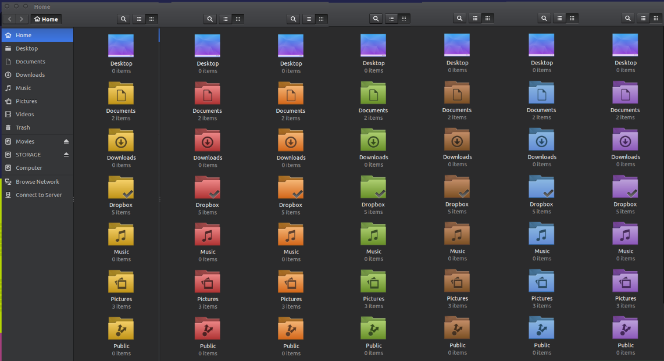The image size is (664, 361).
Task: Eject the Movies volume in sidebar
Action: coord(66,141)
